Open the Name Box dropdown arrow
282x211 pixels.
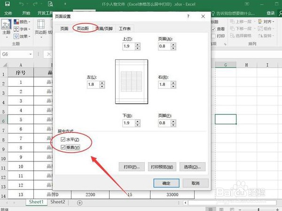31,54
